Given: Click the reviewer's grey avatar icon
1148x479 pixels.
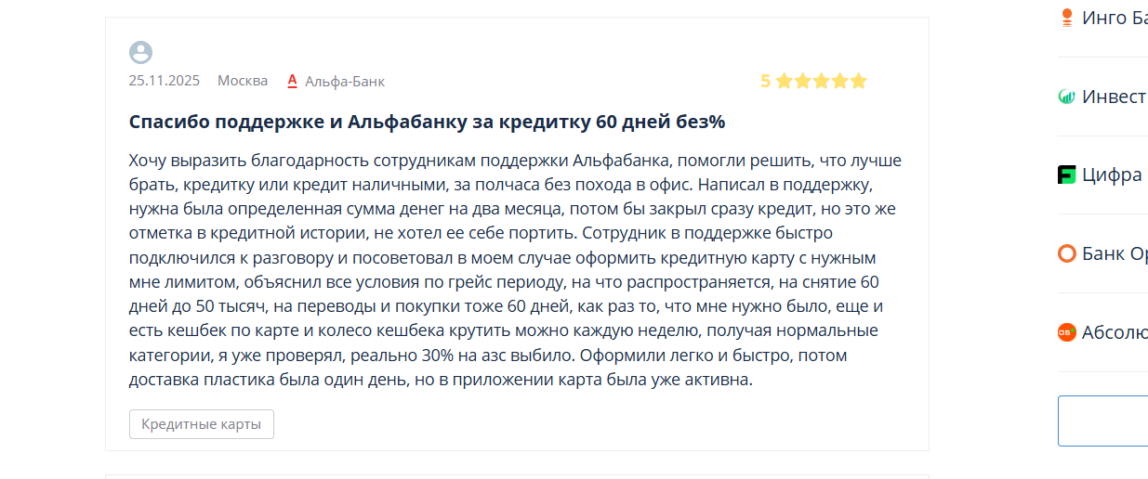Looking at the screenshot, I should pos(140,53).
